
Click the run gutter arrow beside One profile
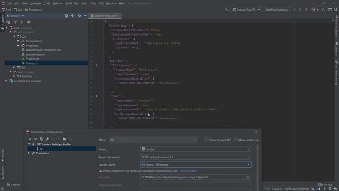96,96
